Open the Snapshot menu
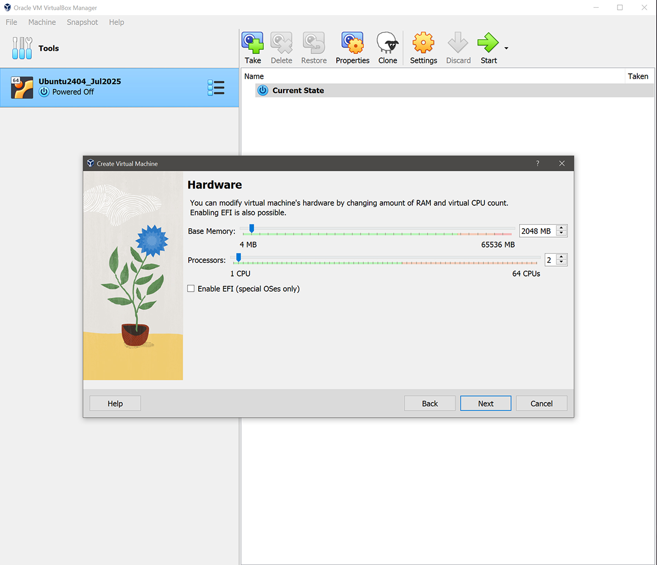The height and width of the screenshot is (565, 657). (83, 22)
